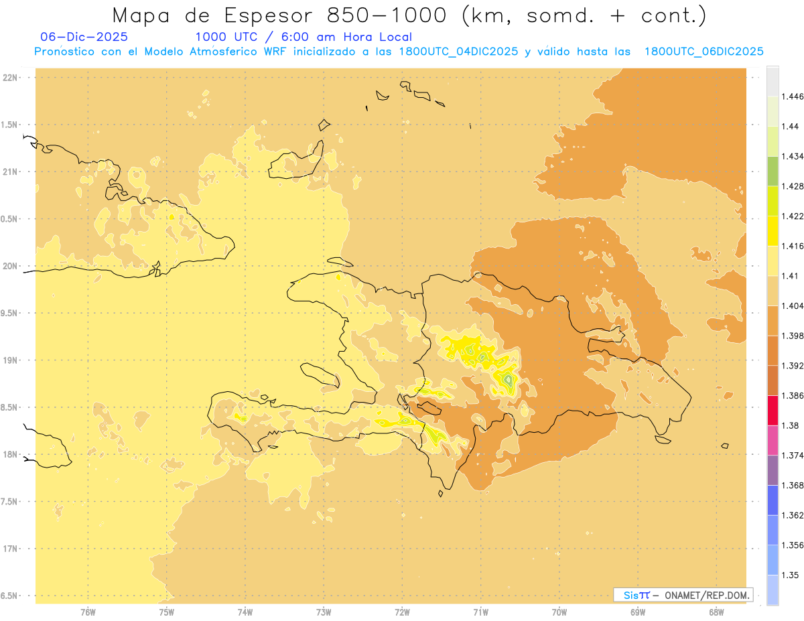
Task: Pick the light orange 1.398–1.404 legend swatch
Action: click(773, 321)
